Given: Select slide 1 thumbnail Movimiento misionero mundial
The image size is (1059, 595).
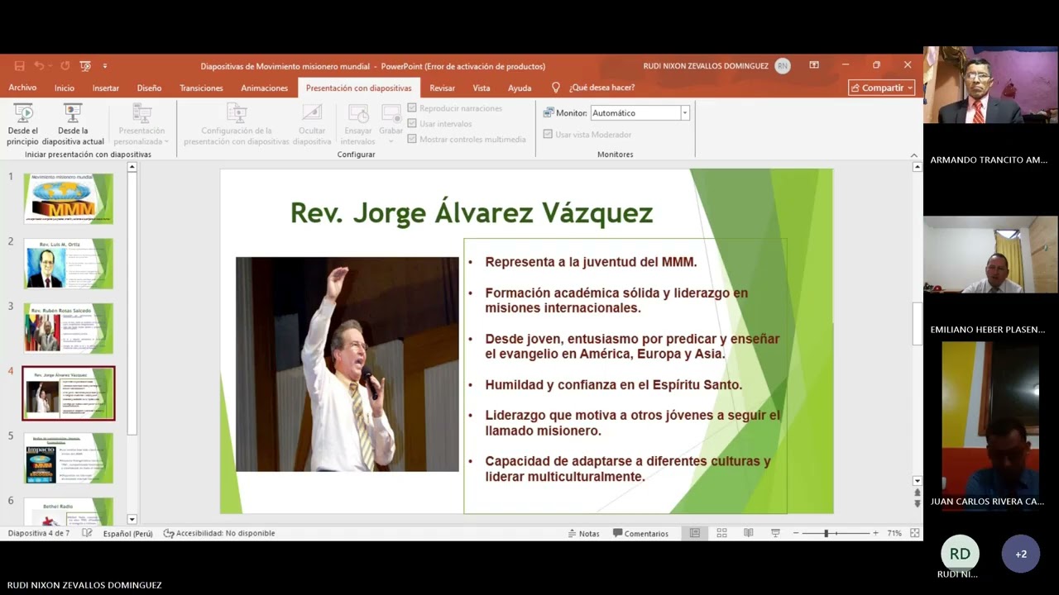Looking at the screenshot, I should click(x=68, y=198).
